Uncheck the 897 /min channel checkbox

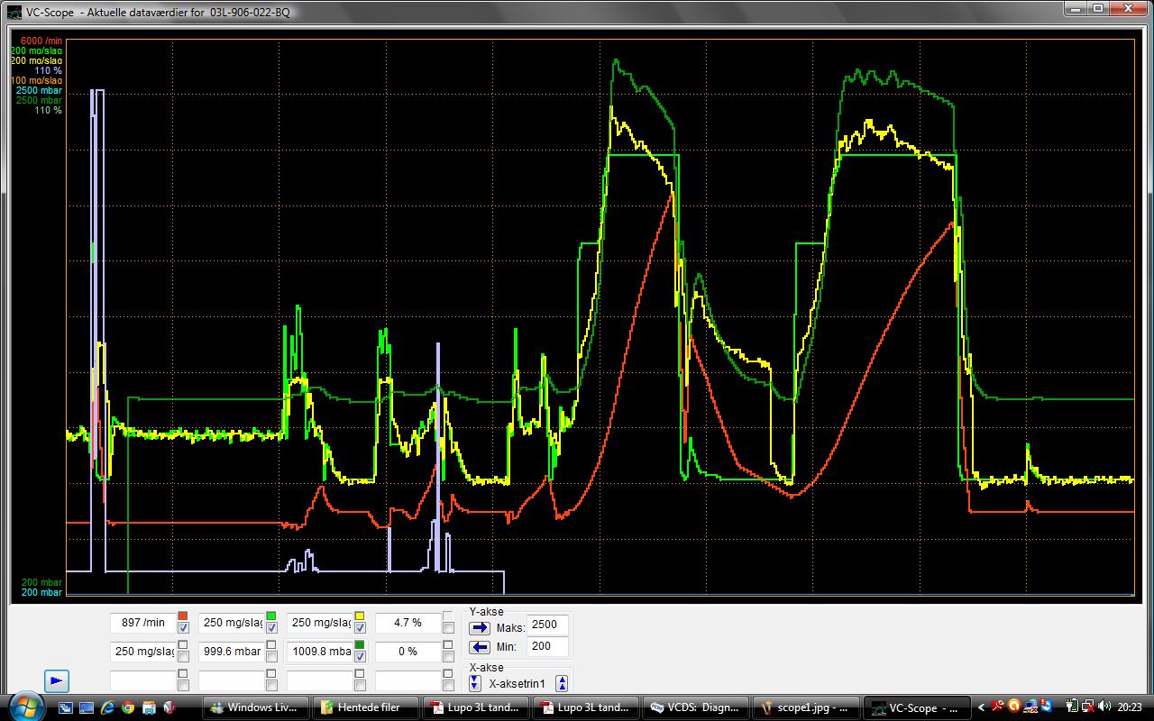pos(184,628)
